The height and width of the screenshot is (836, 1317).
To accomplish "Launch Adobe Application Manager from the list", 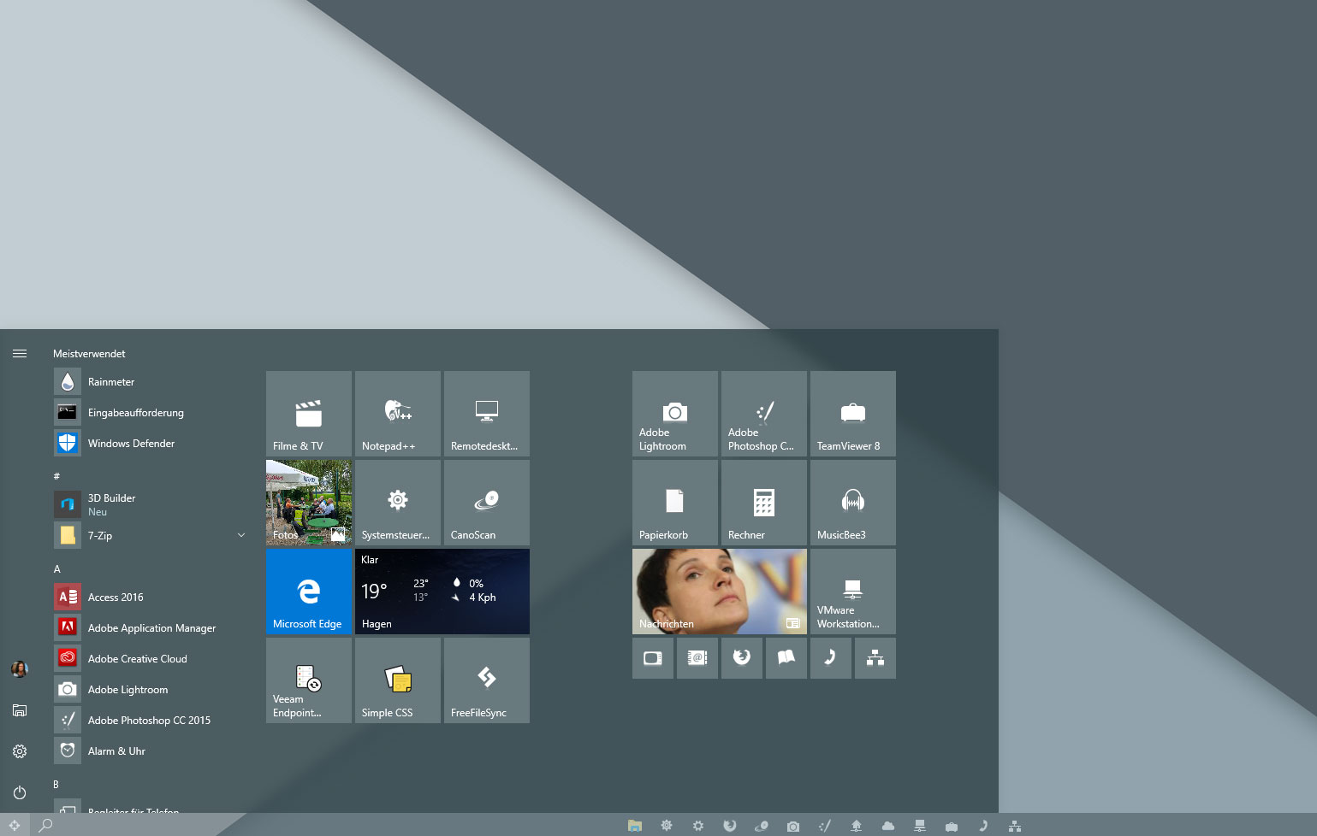I will point(151,628).
